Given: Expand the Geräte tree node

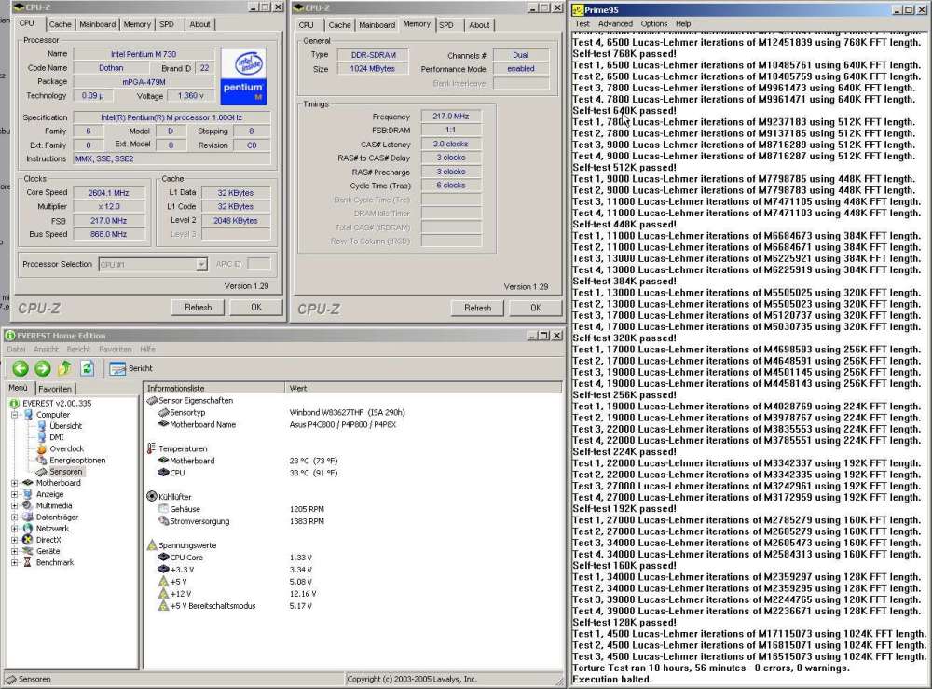Looking at the screenshot, I should [x=14, y=551].
